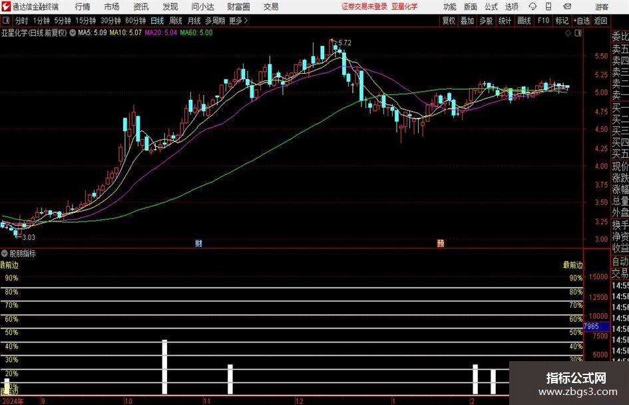Open the 股朋指标 indicator dropdown circle
Image resolution: width=629 pixels, height=405 pixels.
[x=5, y=253]
